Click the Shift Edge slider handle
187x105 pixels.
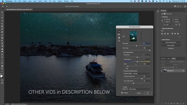pos(137,46)
